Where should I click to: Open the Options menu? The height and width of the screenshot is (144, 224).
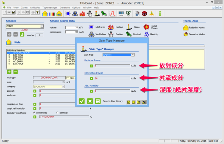76,7
